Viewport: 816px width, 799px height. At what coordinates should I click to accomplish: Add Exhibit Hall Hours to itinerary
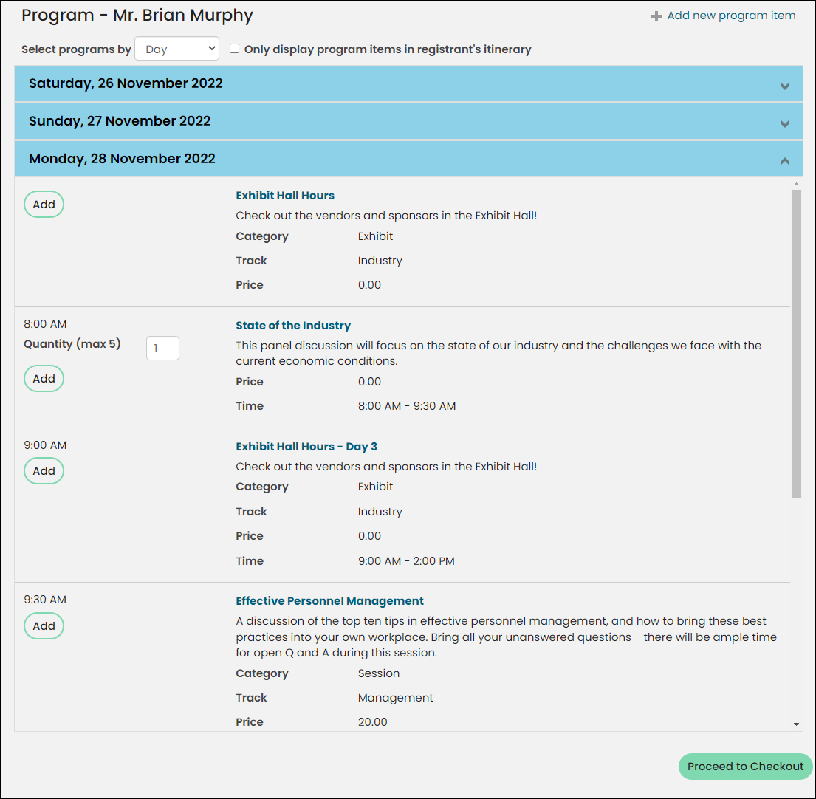tap(44, 204)
